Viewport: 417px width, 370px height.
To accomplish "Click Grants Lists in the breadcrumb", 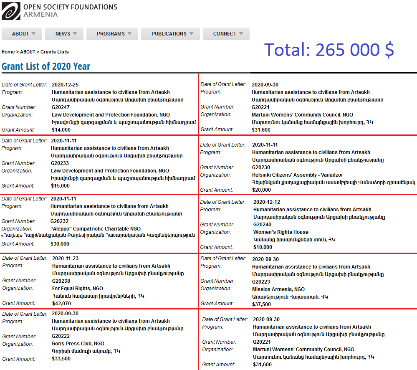I will (x=55, y=52).
